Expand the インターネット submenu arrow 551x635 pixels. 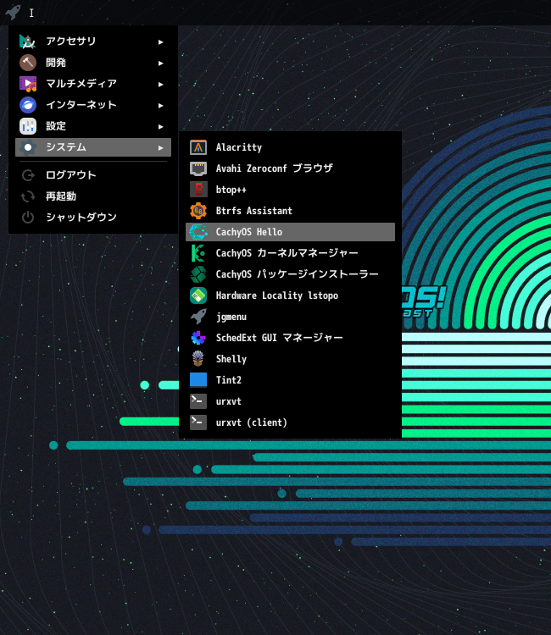click(x=161, y=105)
